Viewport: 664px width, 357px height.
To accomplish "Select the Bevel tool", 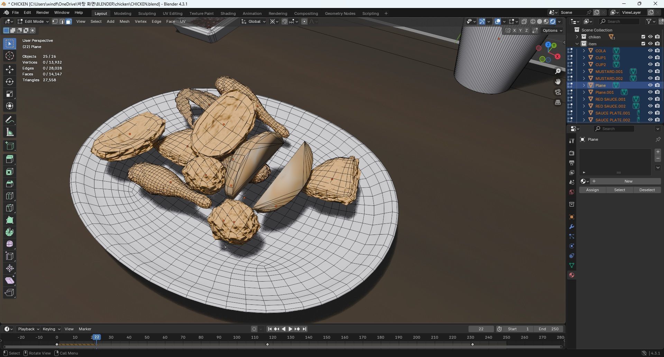I will 10,184.
